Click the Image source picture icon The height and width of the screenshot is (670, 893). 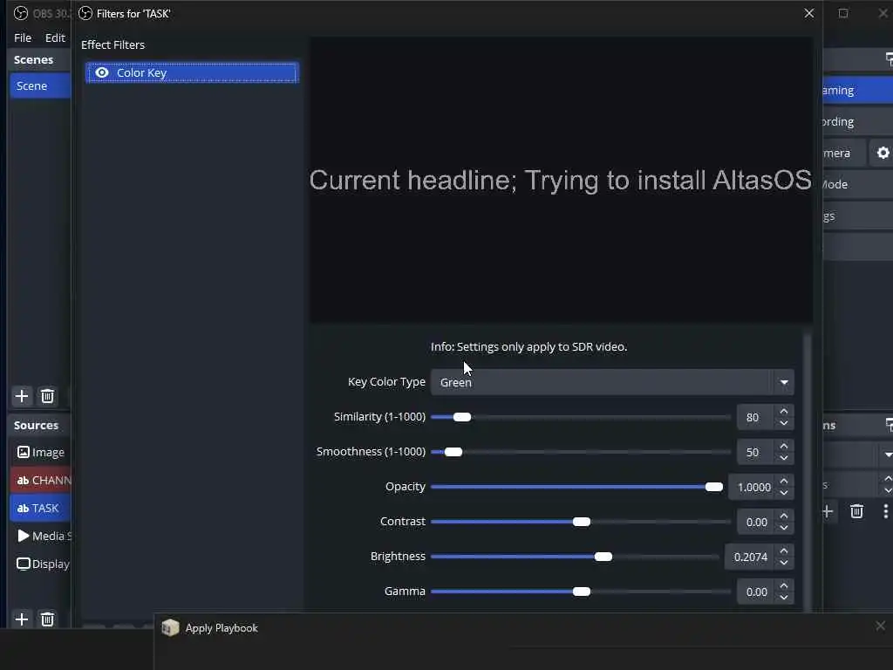[24, 453]
